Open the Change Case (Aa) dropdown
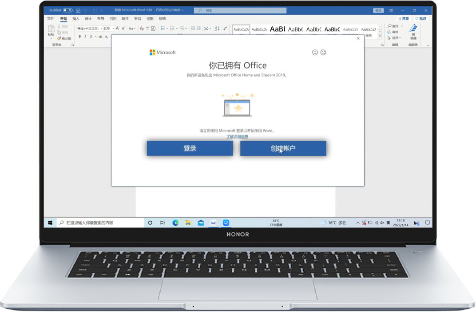This screenshot has width=476, height=312. pyautogui.click(x=132, y=28)
